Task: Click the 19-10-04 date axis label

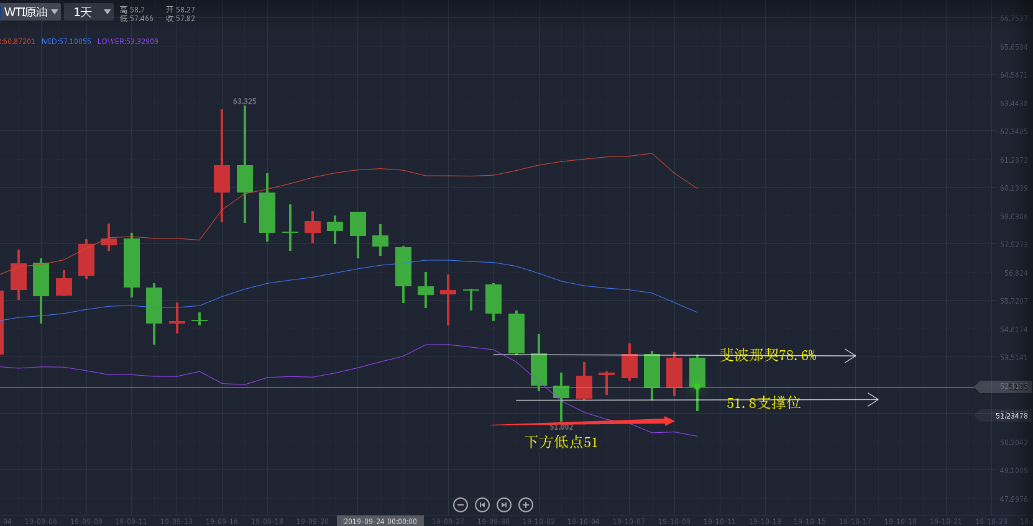Action: 584,522
